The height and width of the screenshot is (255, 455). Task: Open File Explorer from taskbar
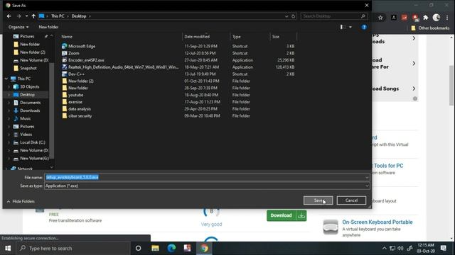[x=155, y=249]
